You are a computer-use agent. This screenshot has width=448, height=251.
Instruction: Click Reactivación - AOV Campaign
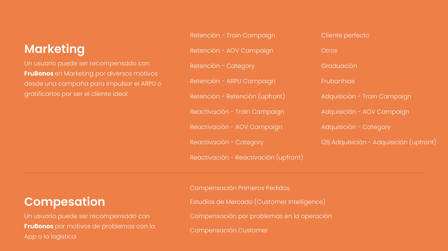pos(236,127)
